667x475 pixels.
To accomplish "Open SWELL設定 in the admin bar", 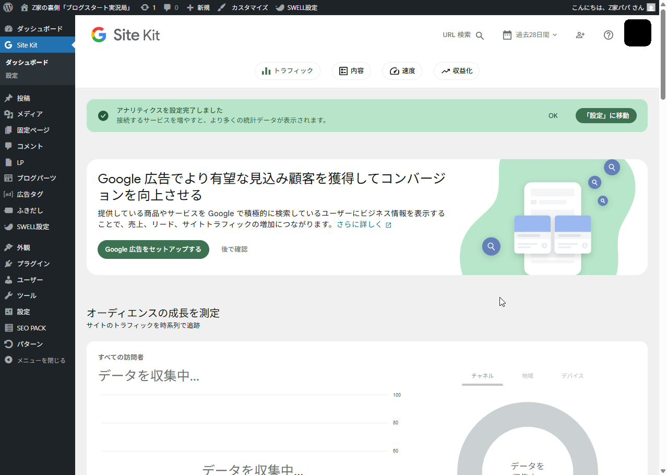I will pyautogui.click(x=296, y=8).
